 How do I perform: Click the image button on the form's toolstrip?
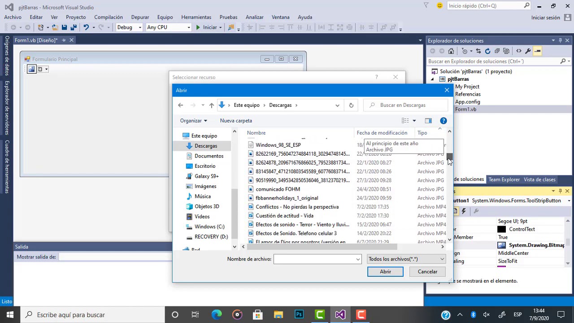[x=31, y=69]
